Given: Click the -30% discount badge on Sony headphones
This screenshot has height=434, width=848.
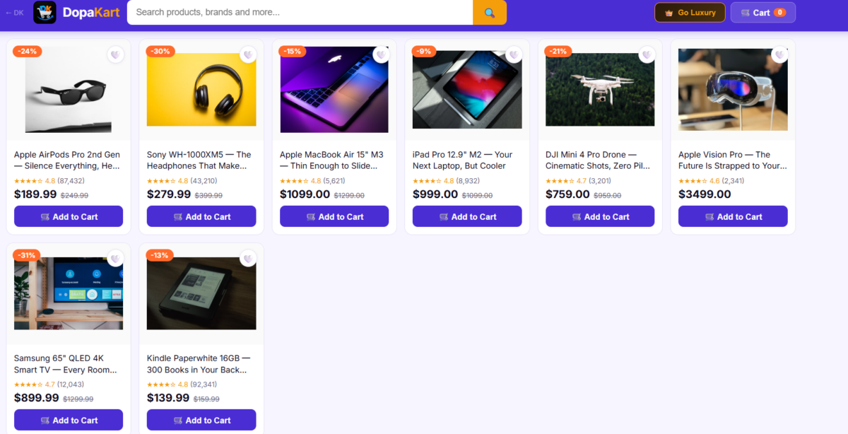Looking at the screenshot, I should click(x=160, y=52).
